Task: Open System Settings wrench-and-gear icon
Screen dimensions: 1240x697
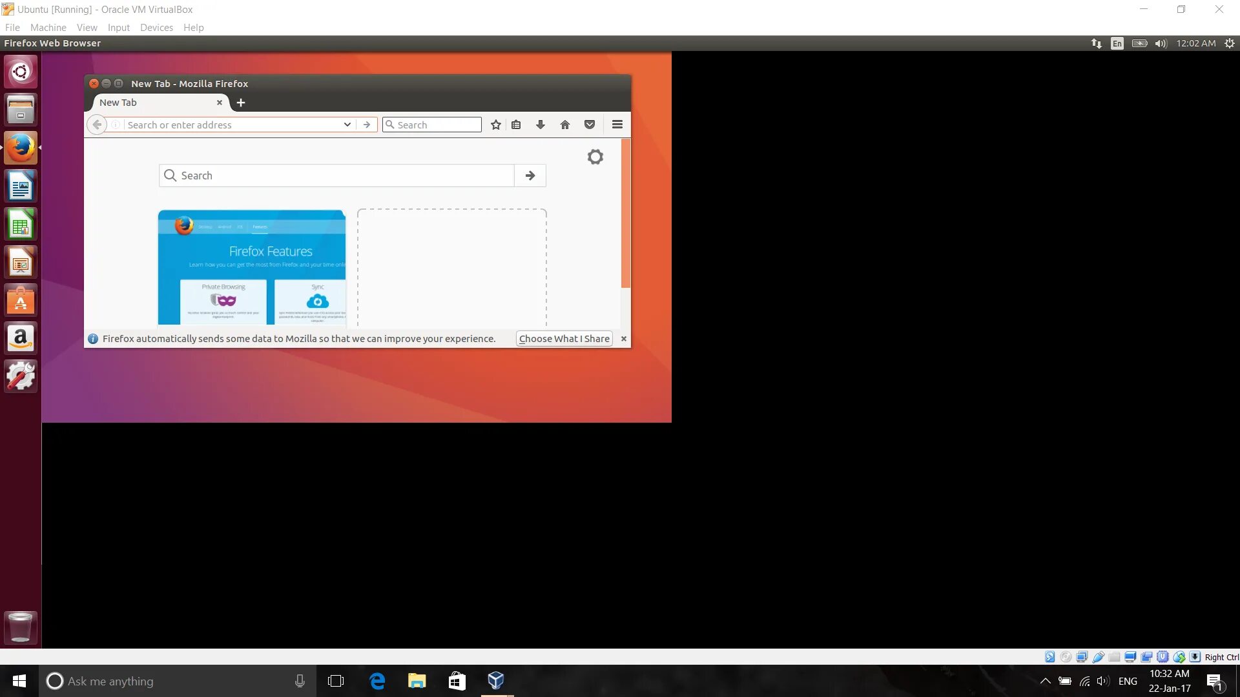Action: 21,376
